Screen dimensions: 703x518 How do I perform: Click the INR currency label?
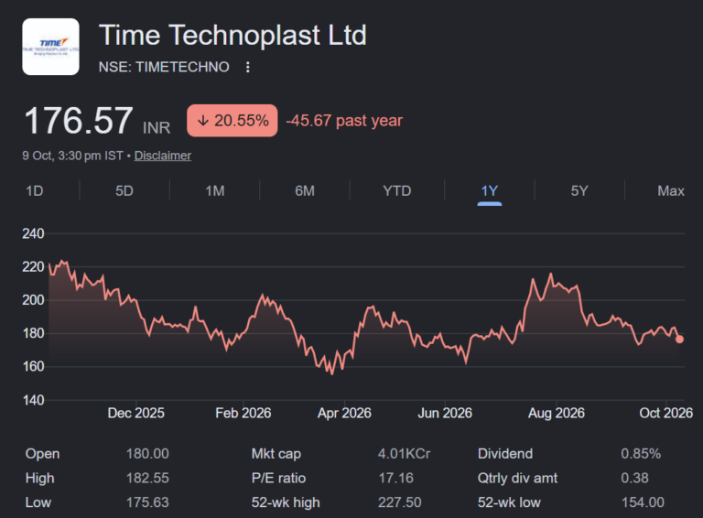pyautogui.click(x=157, y=128)
